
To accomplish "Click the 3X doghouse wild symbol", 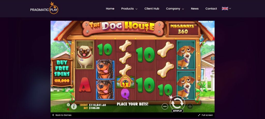I will click(125, 82).
